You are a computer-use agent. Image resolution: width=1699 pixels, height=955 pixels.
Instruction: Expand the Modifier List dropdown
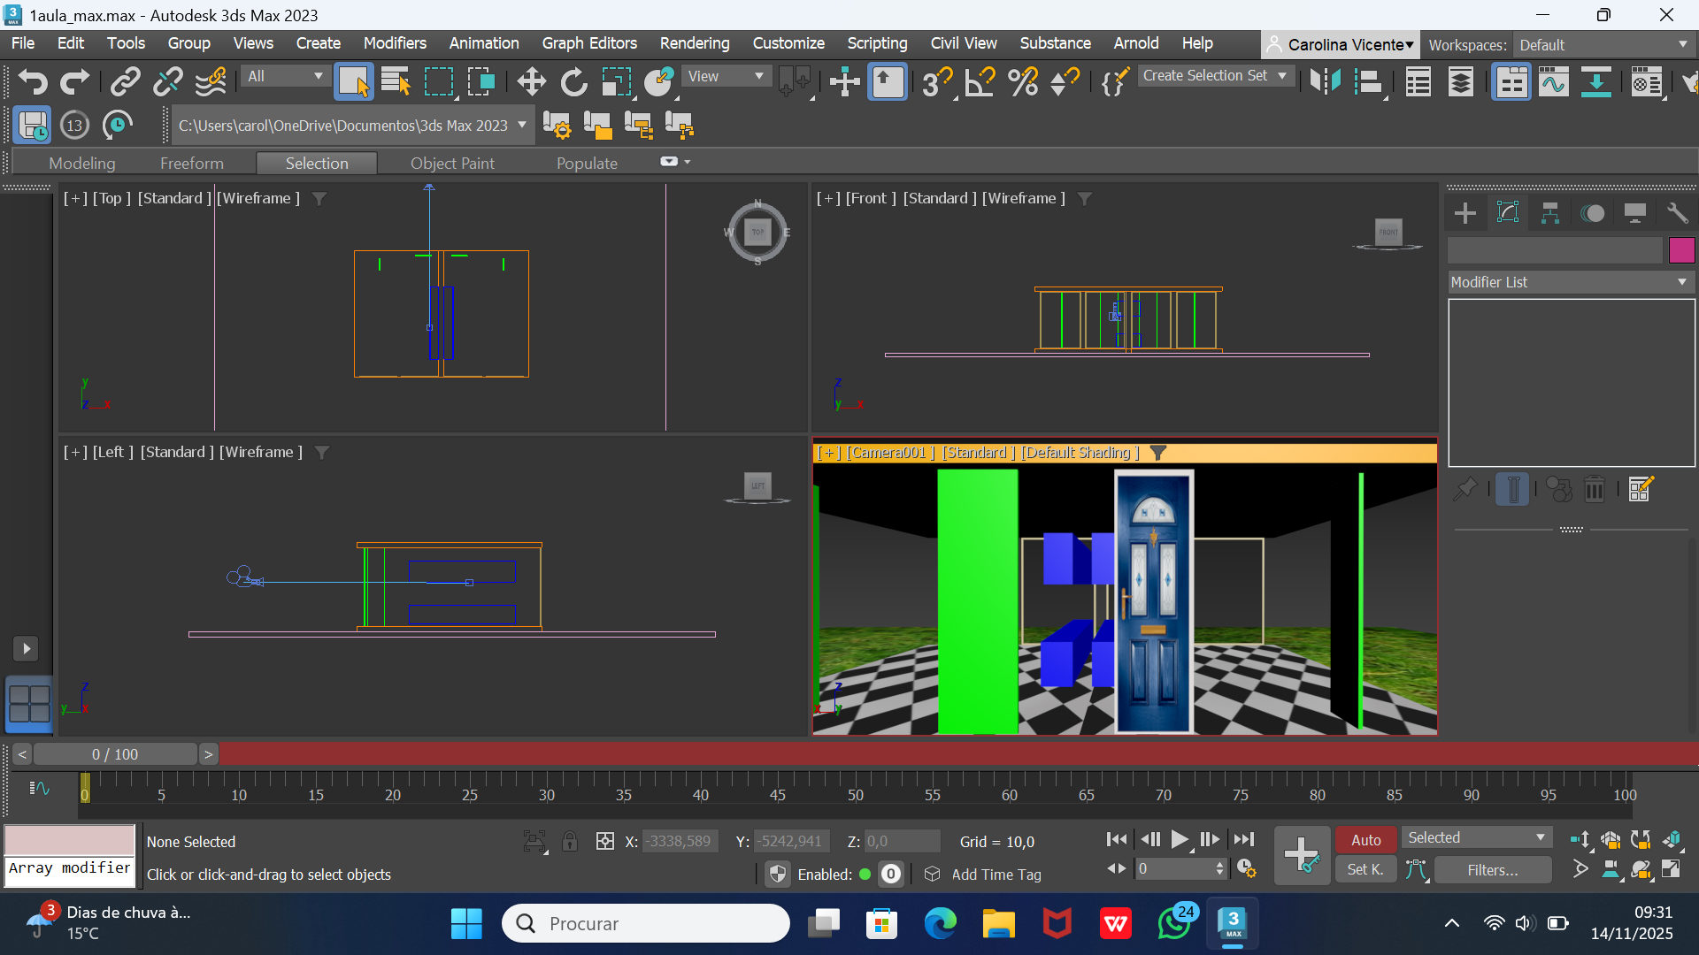click(1571, 282)
